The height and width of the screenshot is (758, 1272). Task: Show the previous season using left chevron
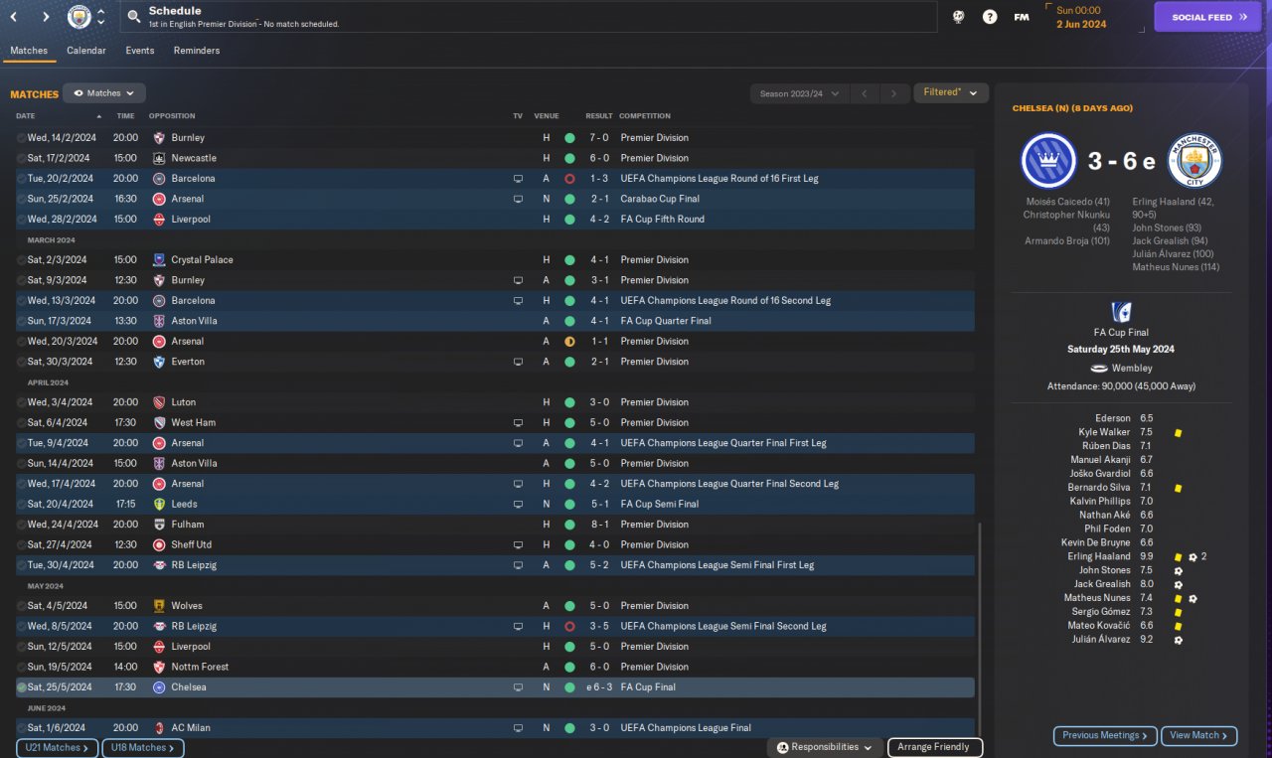point(865,93)
